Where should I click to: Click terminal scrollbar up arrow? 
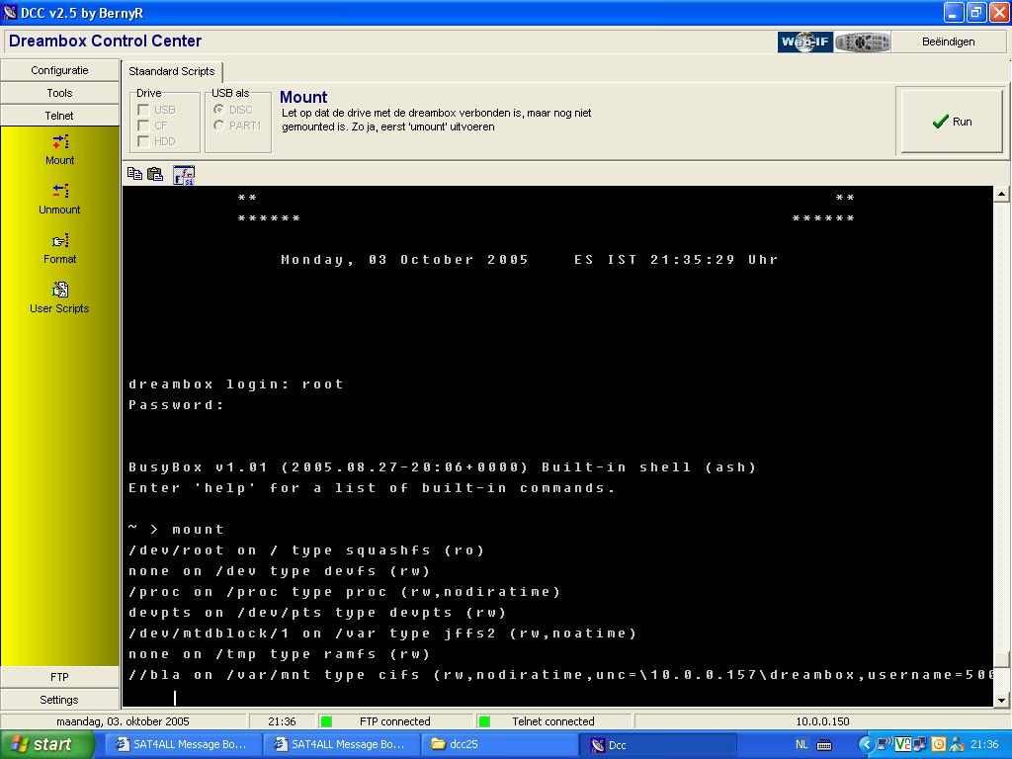tap(1002, 194)
